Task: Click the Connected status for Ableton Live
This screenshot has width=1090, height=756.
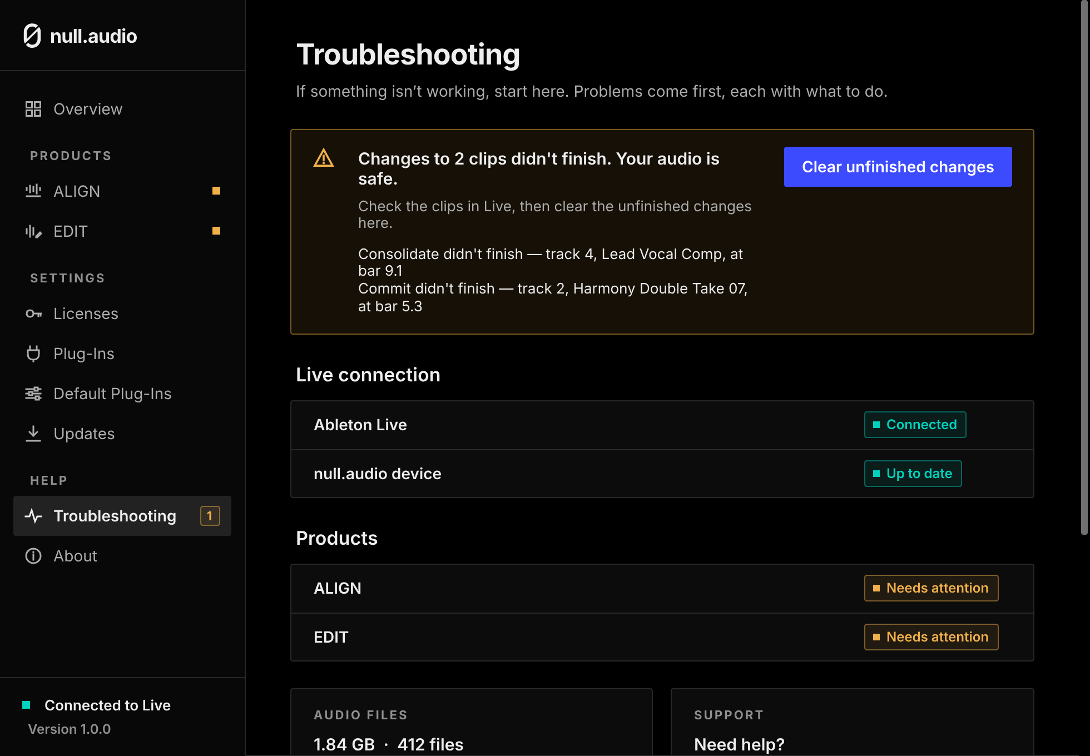Action: (915, 425)
